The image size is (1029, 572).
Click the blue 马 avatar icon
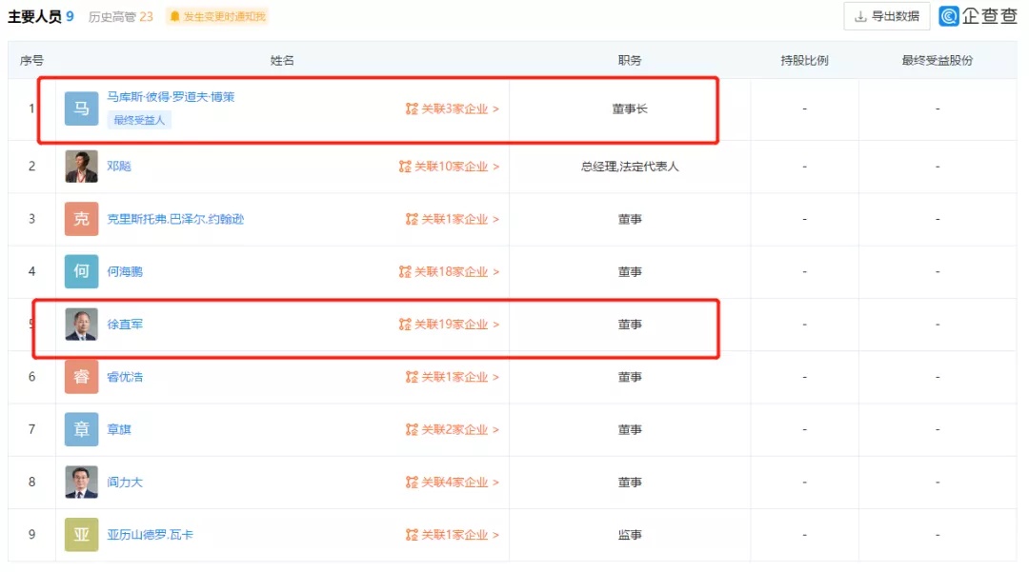coord(81,108)
